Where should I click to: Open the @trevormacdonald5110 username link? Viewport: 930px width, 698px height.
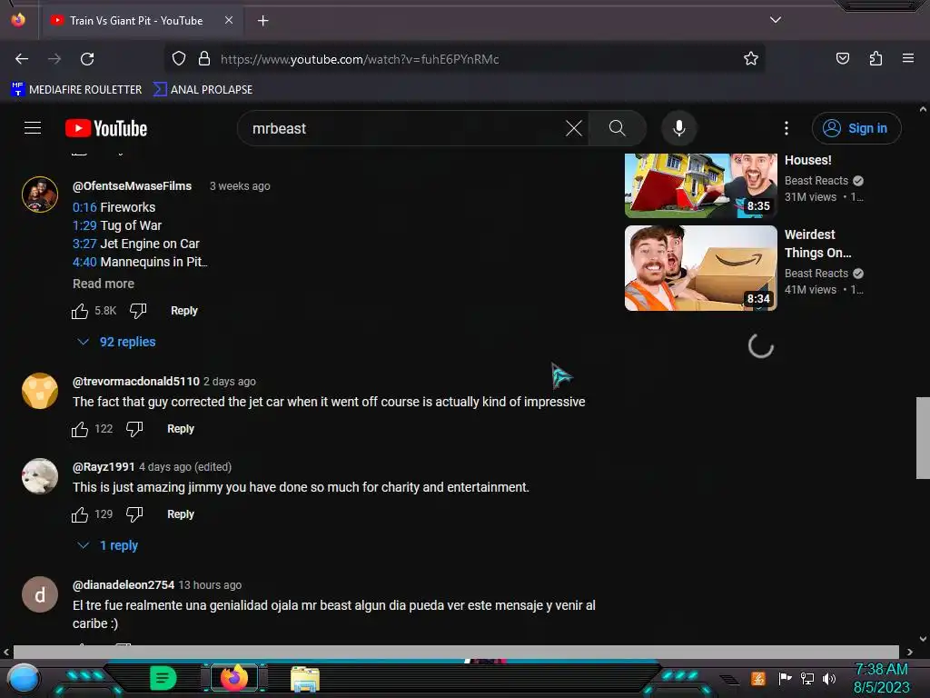coord(136,381)
